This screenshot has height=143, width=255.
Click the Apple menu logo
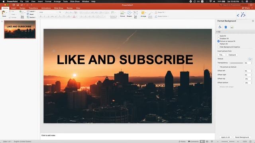4,2
